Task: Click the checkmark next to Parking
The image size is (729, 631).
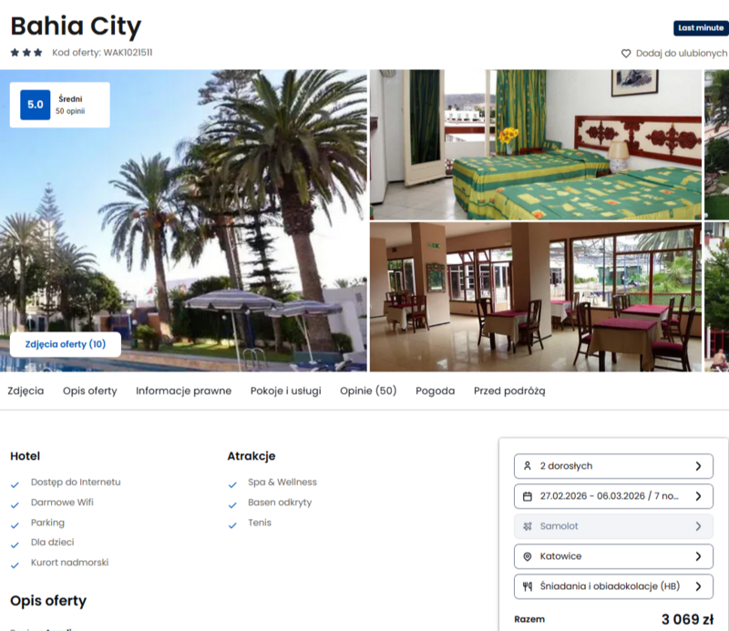Action: pos(15,525)
